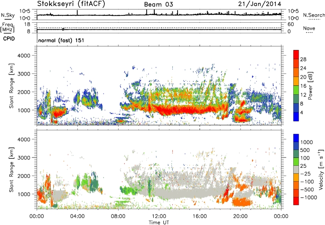This screenshot has height=225, width=325.
Task: Click the '-1000' tick on Velocity colorbar
Action: [309, 197]
